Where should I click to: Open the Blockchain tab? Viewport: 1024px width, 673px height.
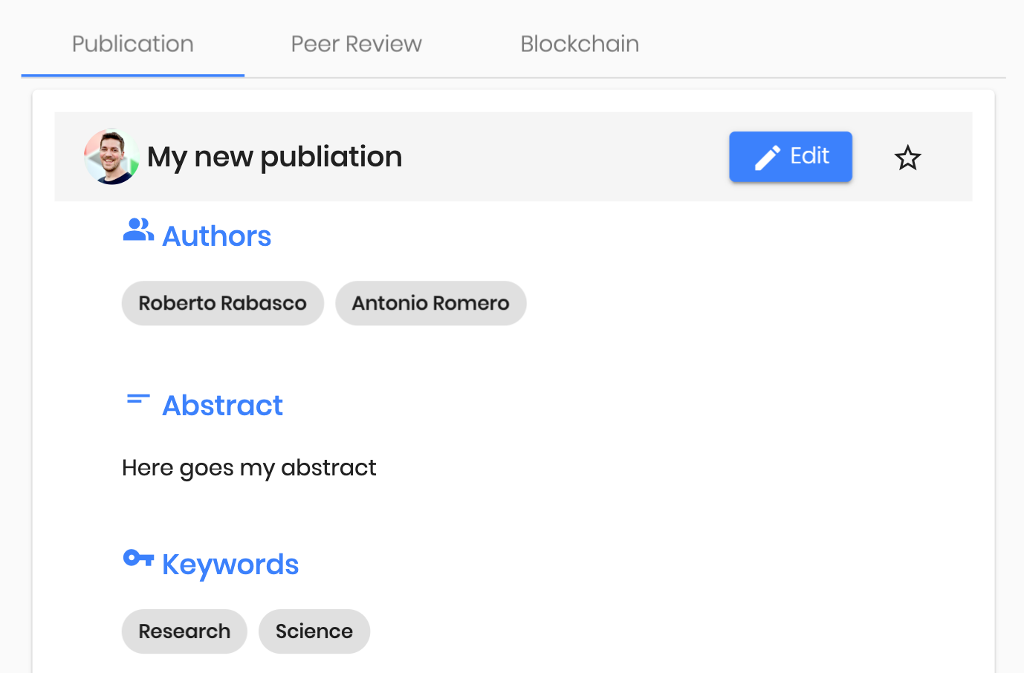pyautogui.click(x=580, y=44)
